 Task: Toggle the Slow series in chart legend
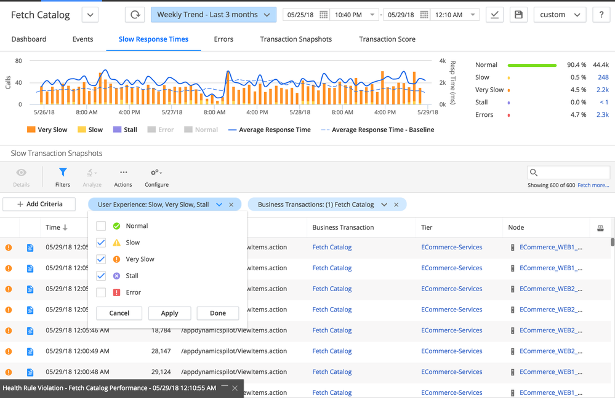90,130
